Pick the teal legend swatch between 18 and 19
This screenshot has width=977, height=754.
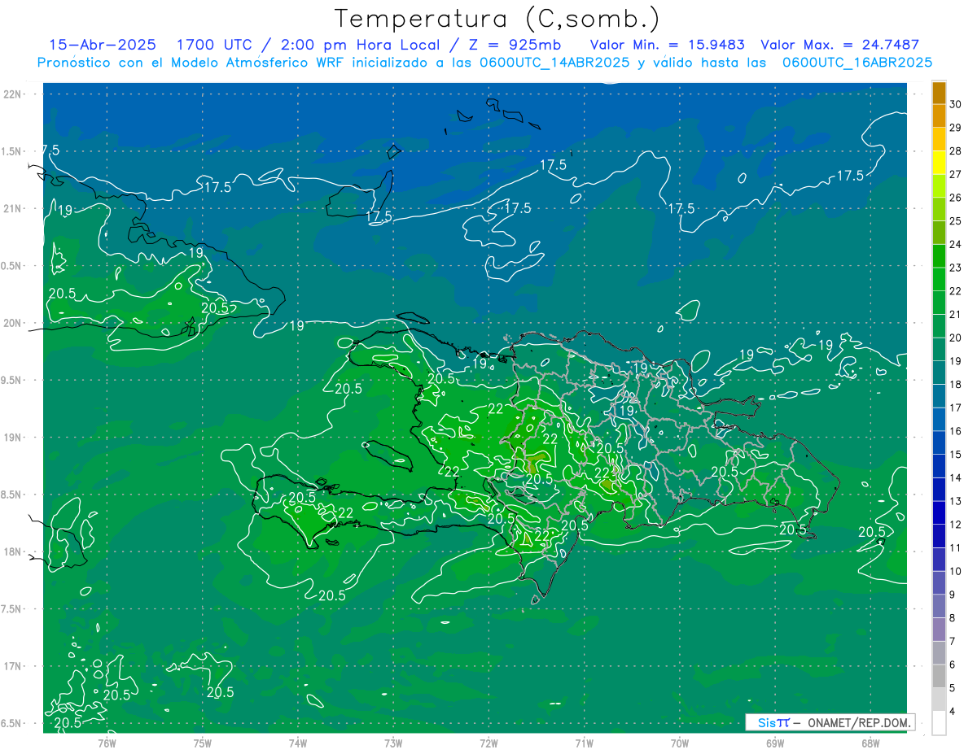coord(939,373)
